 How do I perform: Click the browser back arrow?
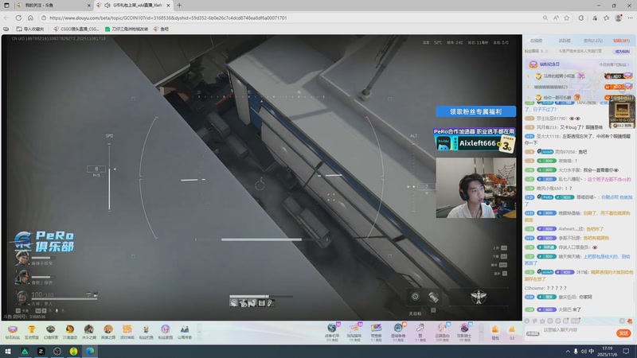tap(6, 18)
